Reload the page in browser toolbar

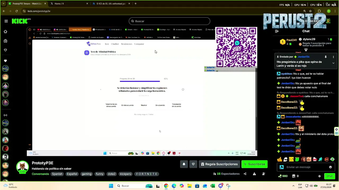tap(16, 11)
